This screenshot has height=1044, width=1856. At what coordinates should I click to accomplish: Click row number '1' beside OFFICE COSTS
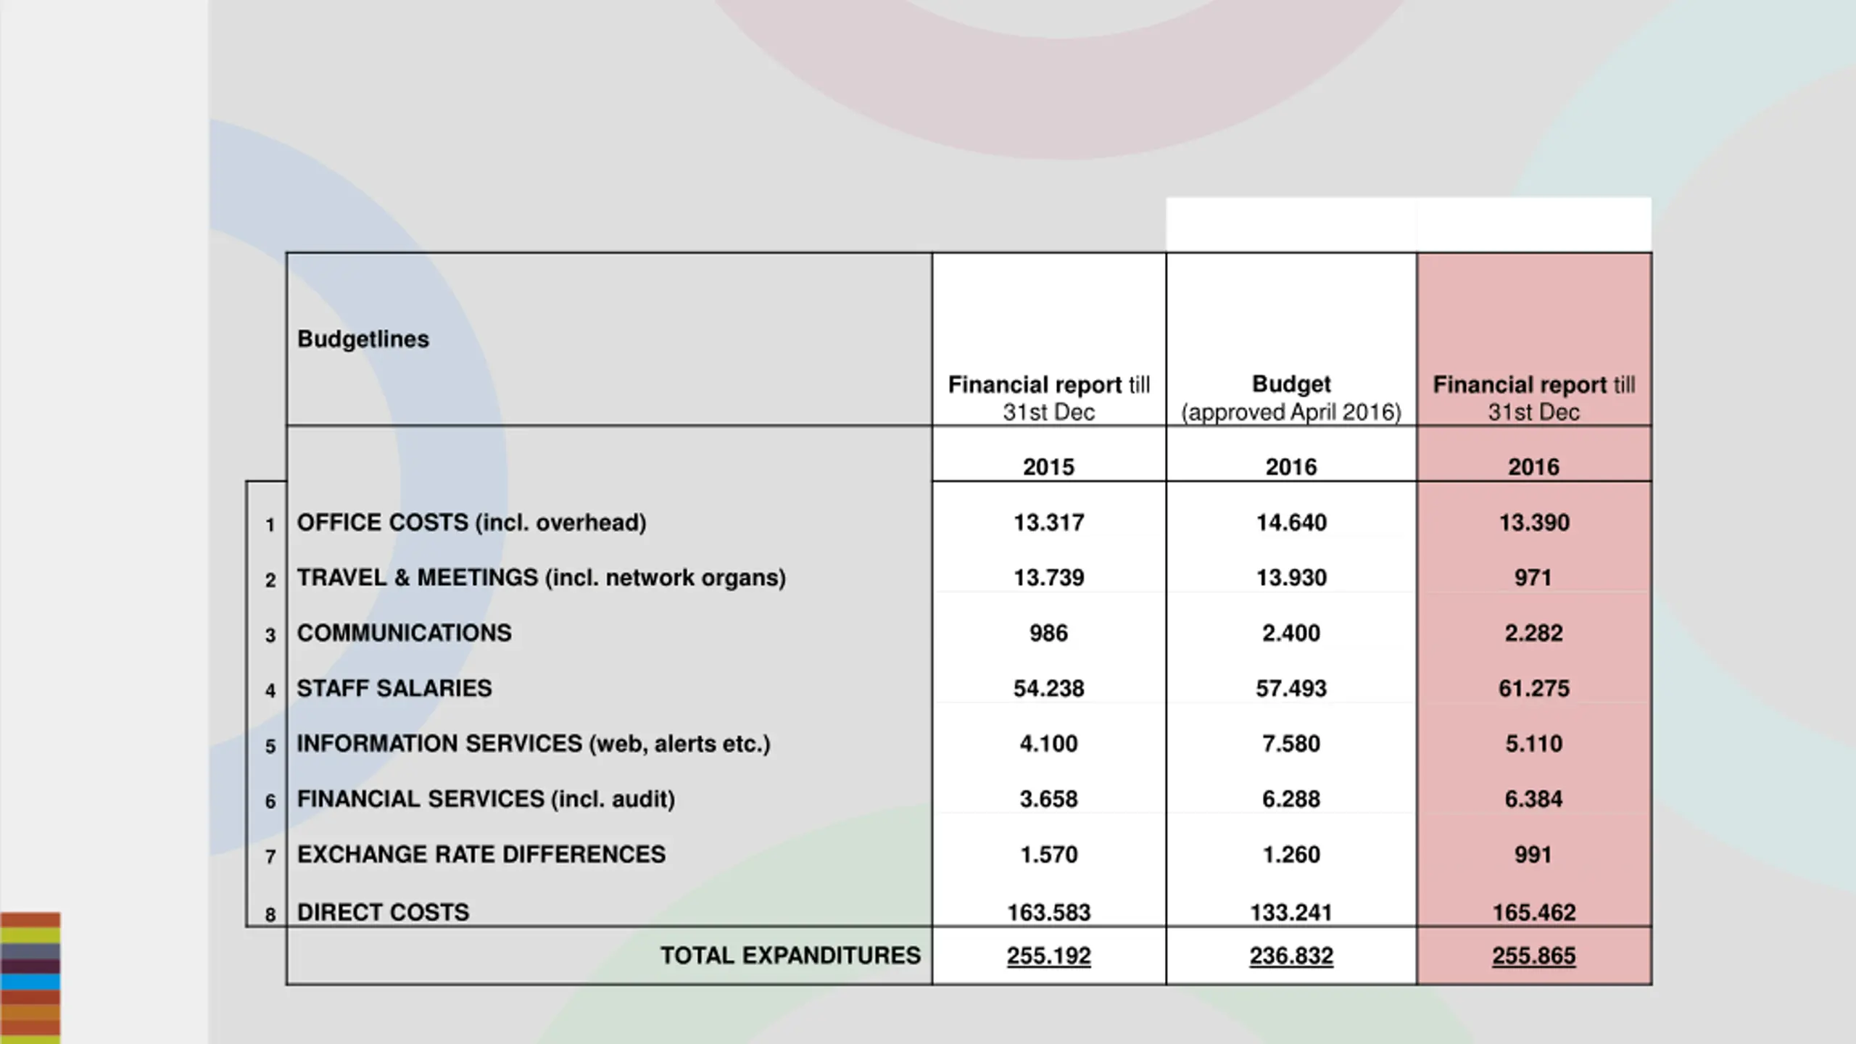coord(270,525)
